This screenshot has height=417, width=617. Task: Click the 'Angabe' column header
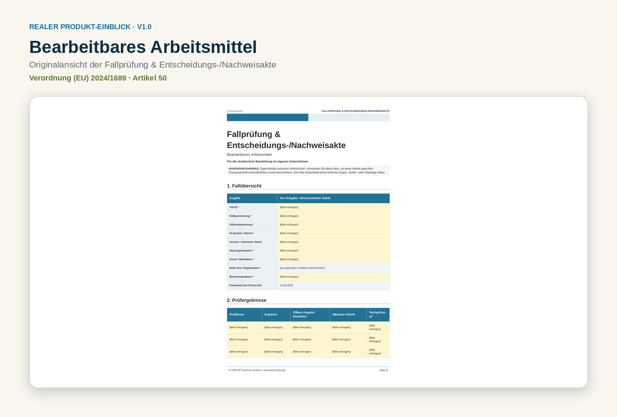pos(252,198)
